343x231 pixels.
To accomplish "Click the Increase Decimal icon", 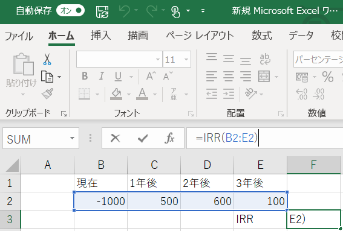I will point(302,94).
